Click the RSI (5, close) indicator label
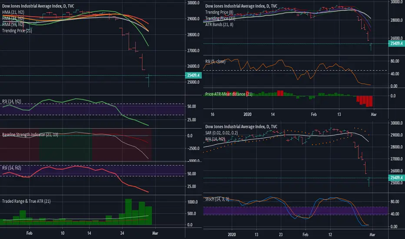The height and width of the screenshot is (239, 405). click(215, 62)
